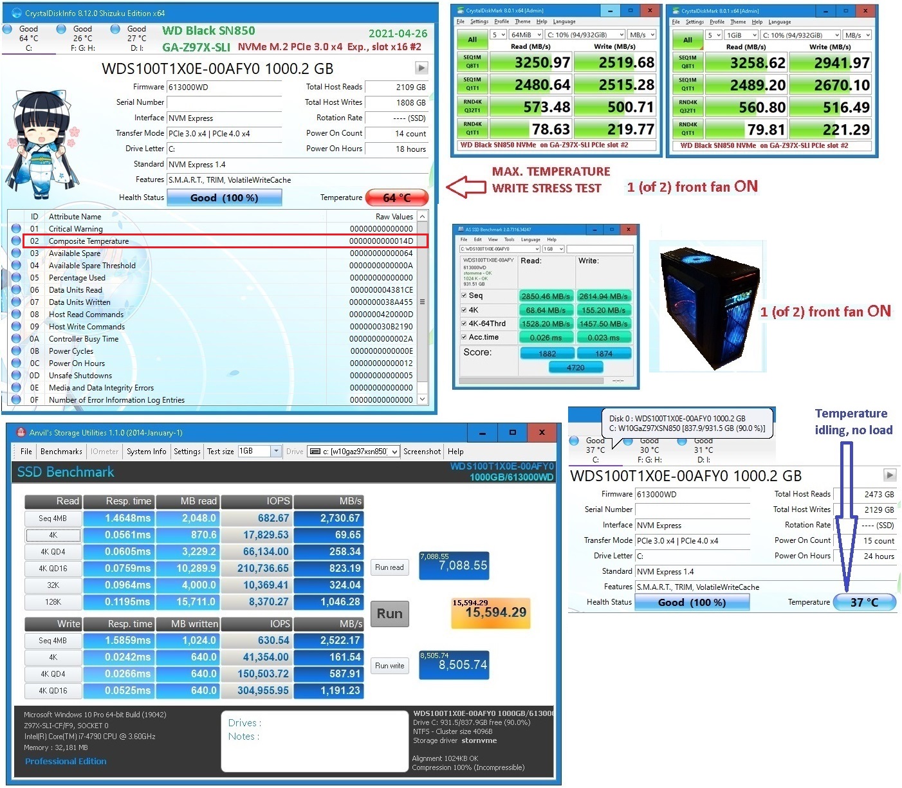Click status circle of Host Write Commands row
Viewport: 902px width, 788px height.
[x=16, y=326]
